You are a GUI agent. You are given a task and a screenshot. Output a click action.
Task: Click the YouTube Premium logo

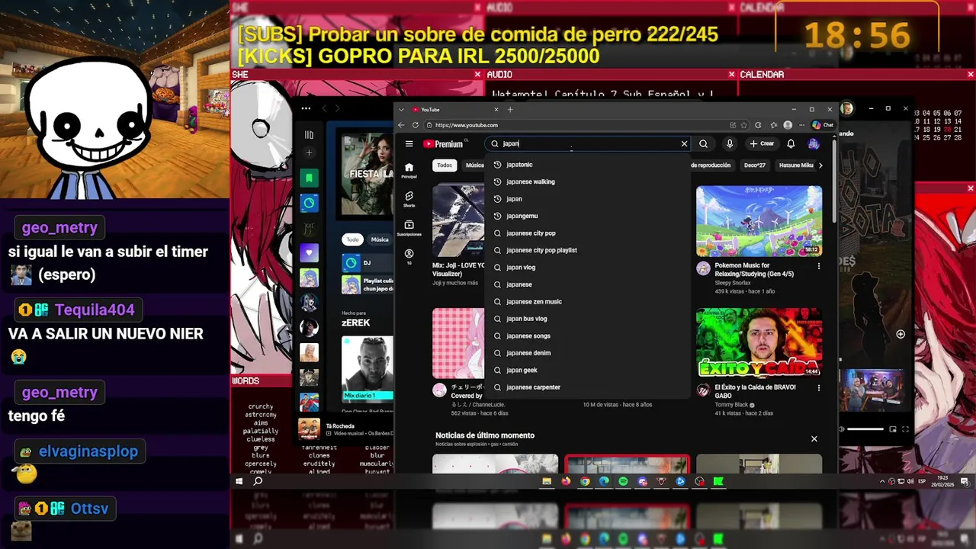(445, 143)
